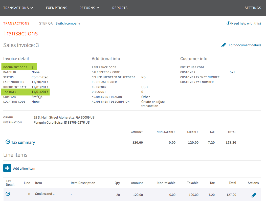Click the DOCUMENT CODE label
Image resolution: width=266 pixels, height=203 pixels.
pyautogui.click(x=15, y=67)
